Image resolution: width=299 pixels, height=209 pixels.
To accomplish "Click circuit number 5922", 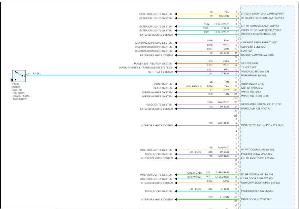I will coord(210,181).
